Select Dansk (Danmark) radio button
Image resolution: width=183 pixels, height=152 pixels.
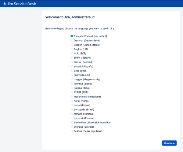coord(72,62)
